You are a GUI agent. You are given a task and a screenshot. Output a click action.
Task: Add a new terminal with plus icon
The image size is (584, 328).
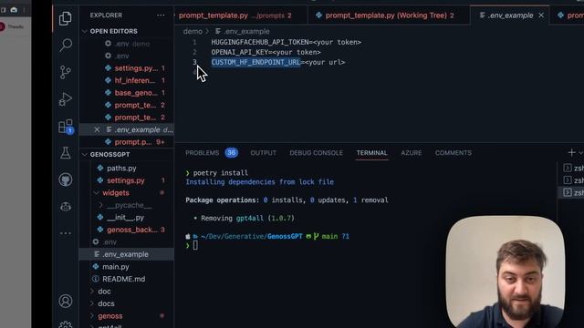tap(571, 152)
